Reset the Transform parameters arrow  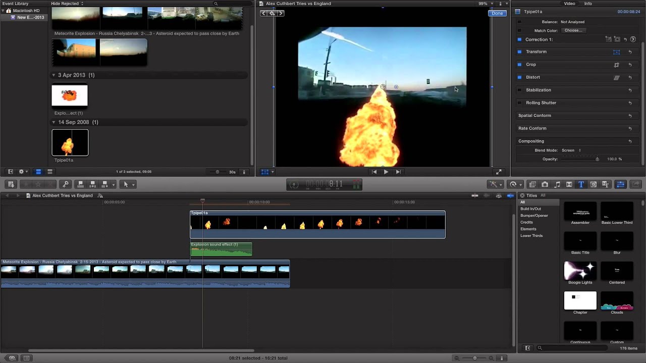[630, 52]
